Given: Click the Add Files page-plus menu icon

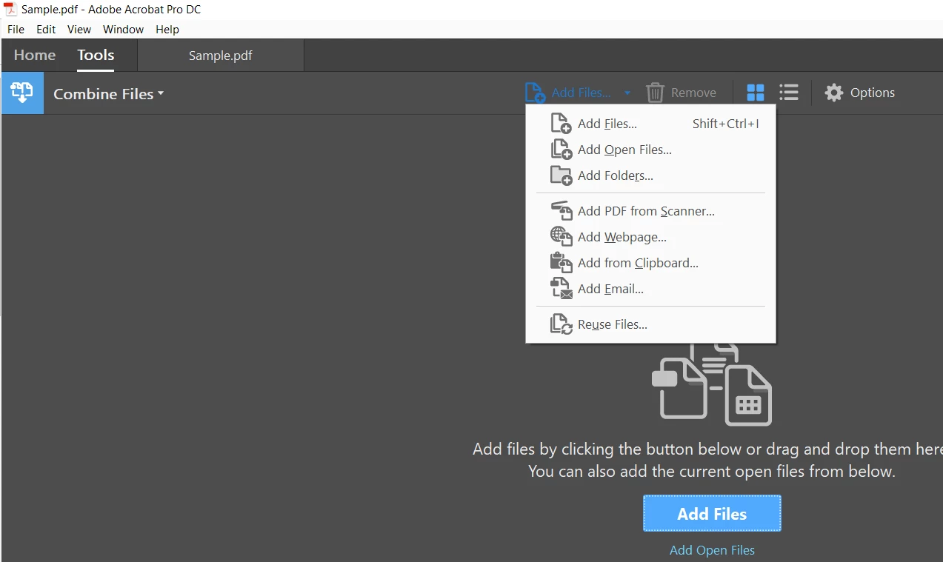Looking at the screenshot, I should coord(561,124).
